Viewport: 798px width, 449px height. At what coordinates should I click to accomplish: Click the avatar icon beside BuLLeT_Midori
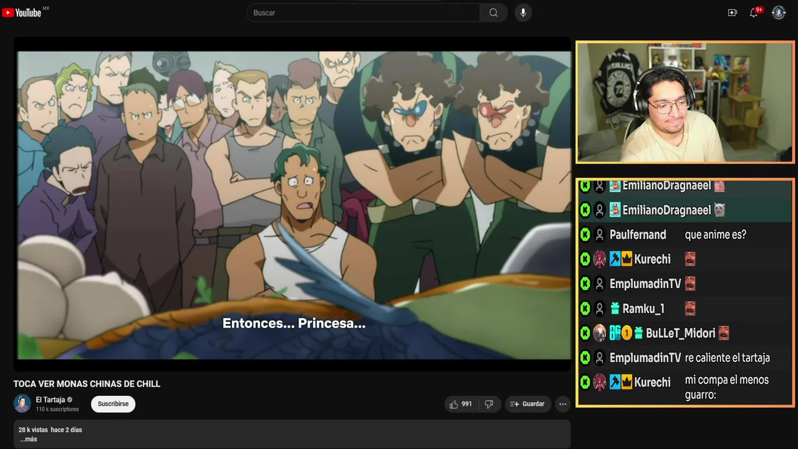(600, 333)
